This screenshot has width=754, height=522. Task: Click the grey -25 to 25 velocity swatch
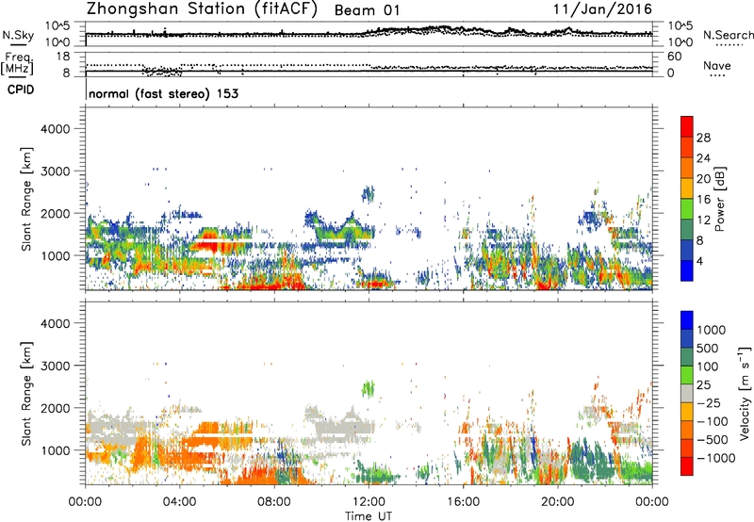(x=687, y=393)
